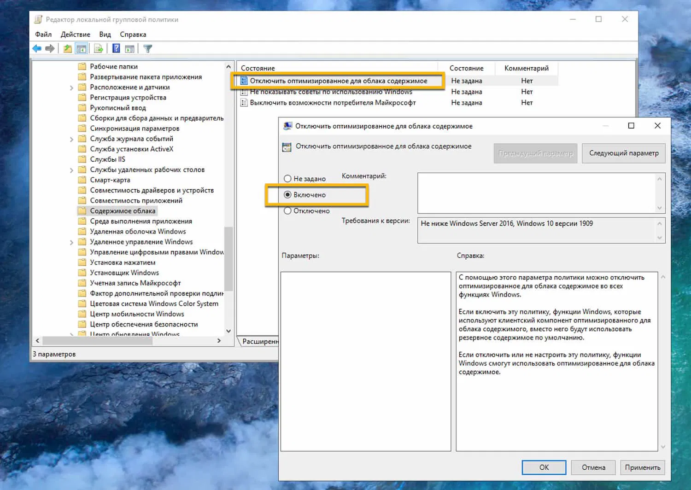Image resolution: width=691 pixels, height=490 pixels.
Task: Click inside the 'Комментарий' text box
Action: click(537, 193)
